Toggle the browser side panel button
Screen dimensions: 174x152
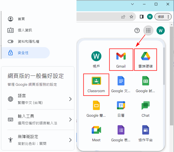[x=141, y=17]
